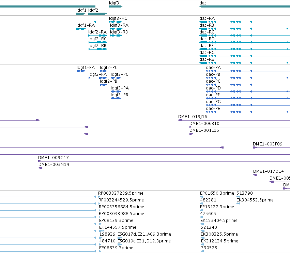The height and width of the screenshot is (253, 290).
Task: Select the Idgf2-PA protein feature
Action: coord(98,78)
